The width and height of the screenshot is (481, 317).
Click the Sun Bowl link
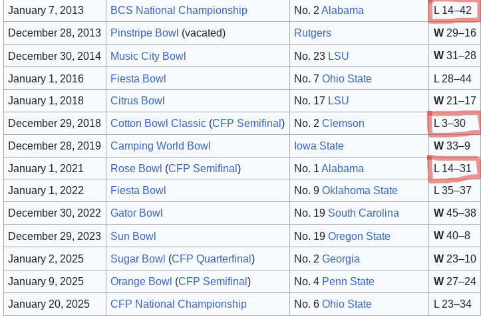click(133, 236)
